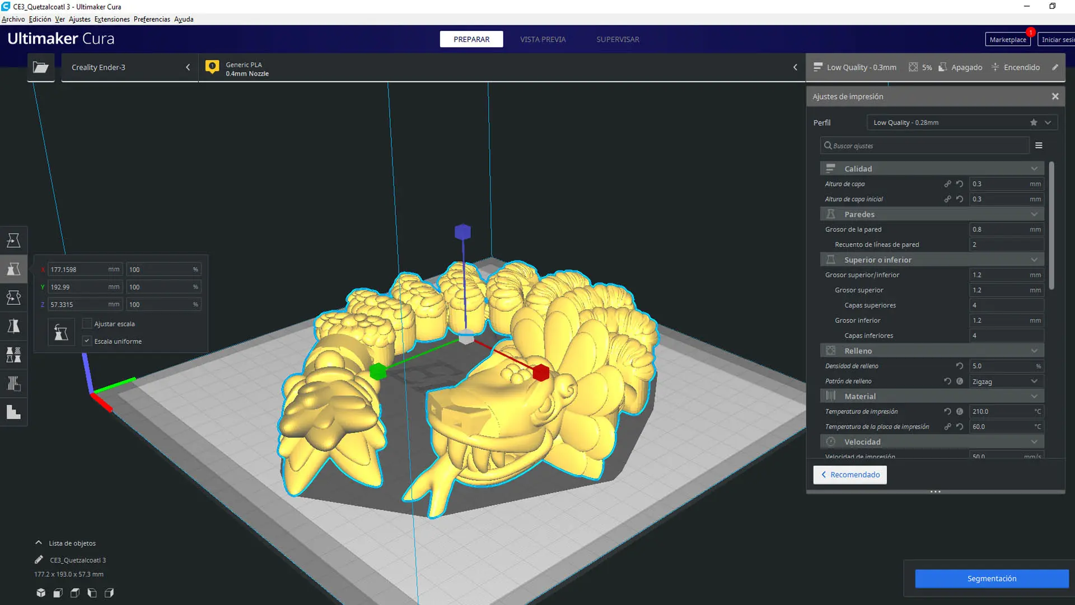1075x605 pixels.
Task: Open Generic PLA material selector
Action: click(x=502, y=67)
